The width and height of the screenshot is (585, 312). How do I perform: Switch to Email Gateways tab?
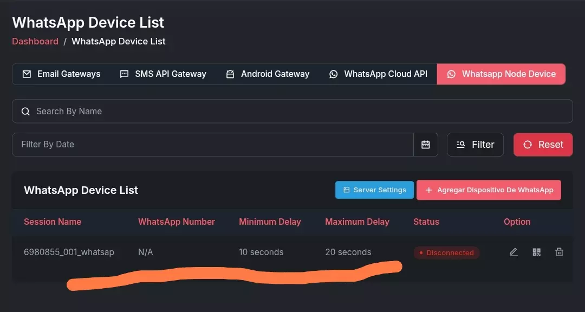62,74
